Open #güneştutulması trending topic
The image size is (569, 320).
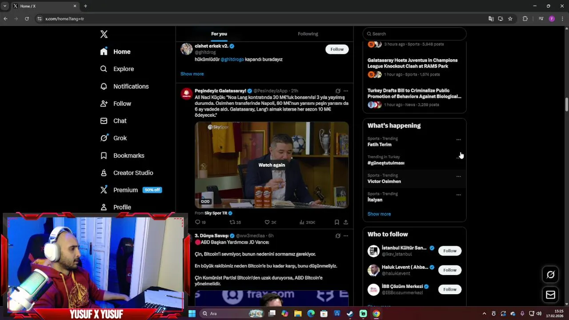tap(386, 163)
